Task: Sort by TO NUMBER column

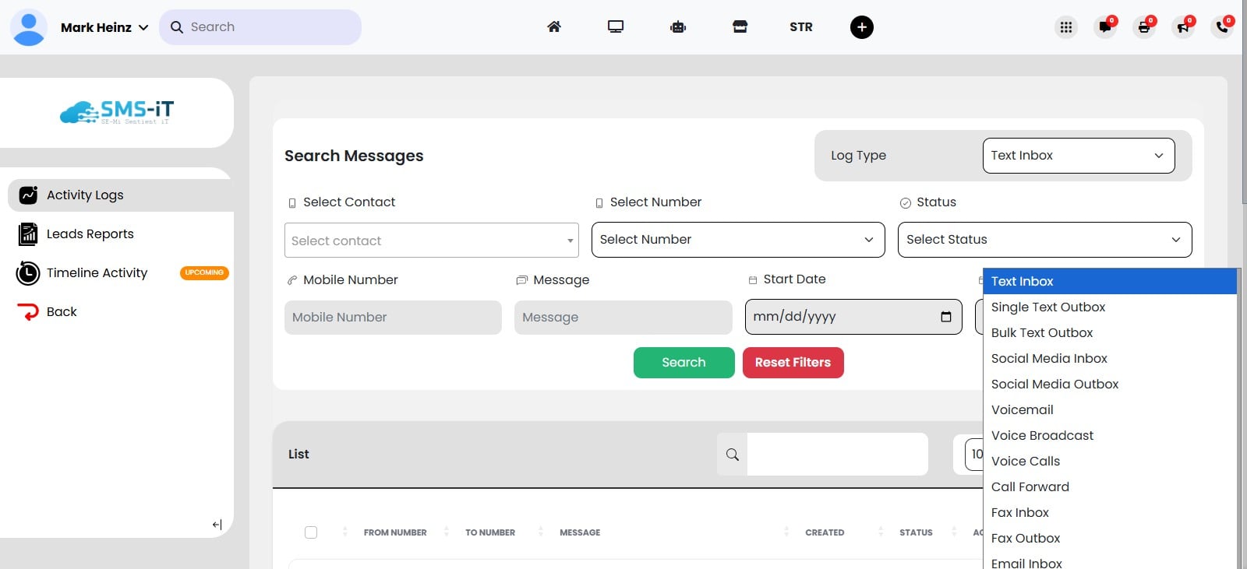Action: 490,532
